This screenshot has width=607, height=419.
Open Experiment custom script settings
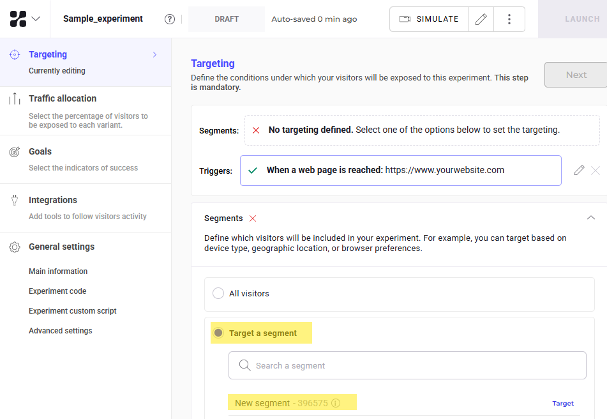point(73,311)
